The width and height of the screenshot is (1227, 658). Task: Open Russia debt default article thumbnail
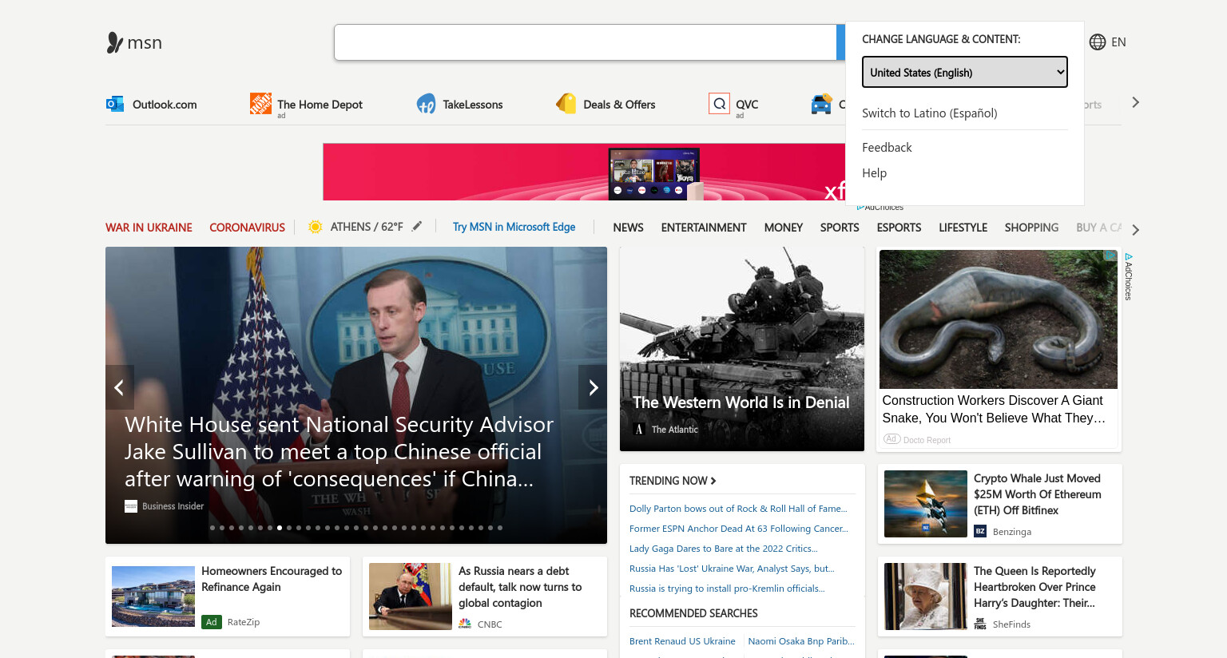coord(411,597)
